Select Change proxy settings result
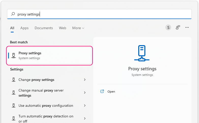Image resolution: width=199 pixels, height=123 pixels. point(36,80)
